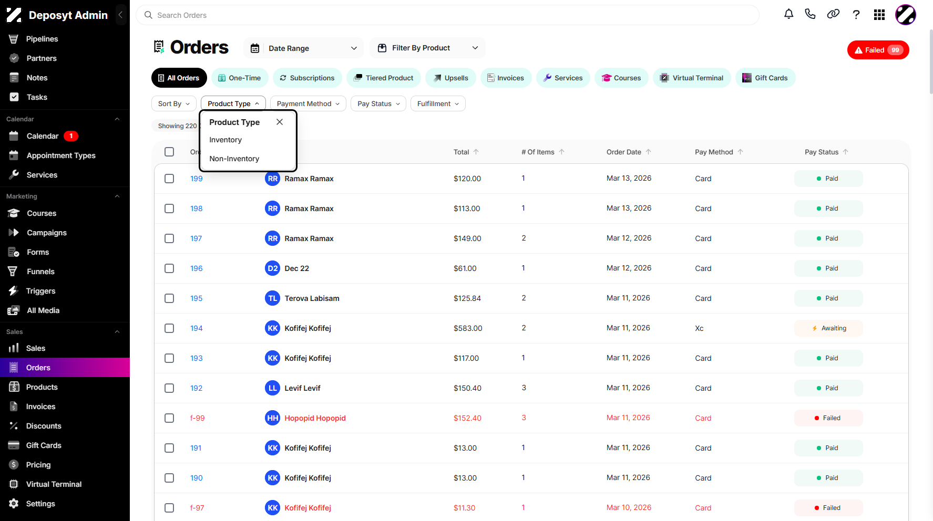
Task: Switch to the Subscriptions tab
Action: 307,78
